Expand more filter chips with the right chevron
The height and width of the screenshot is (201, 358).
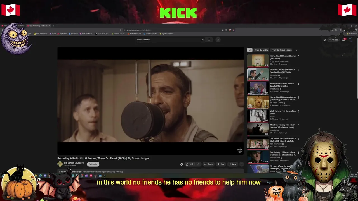[x=296, y=50]
